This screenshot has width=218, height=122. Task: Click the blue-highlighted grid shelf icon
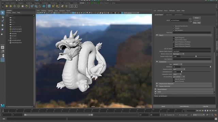tap(49, 6)
